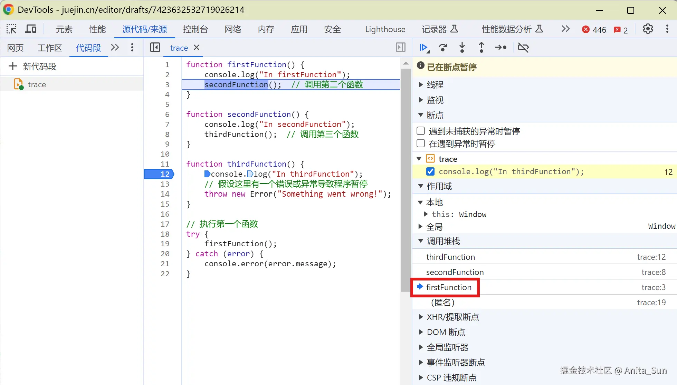Switch to the 控制台 console tab
This screenshot has height=385, width=677.
[x=195, y=29]
